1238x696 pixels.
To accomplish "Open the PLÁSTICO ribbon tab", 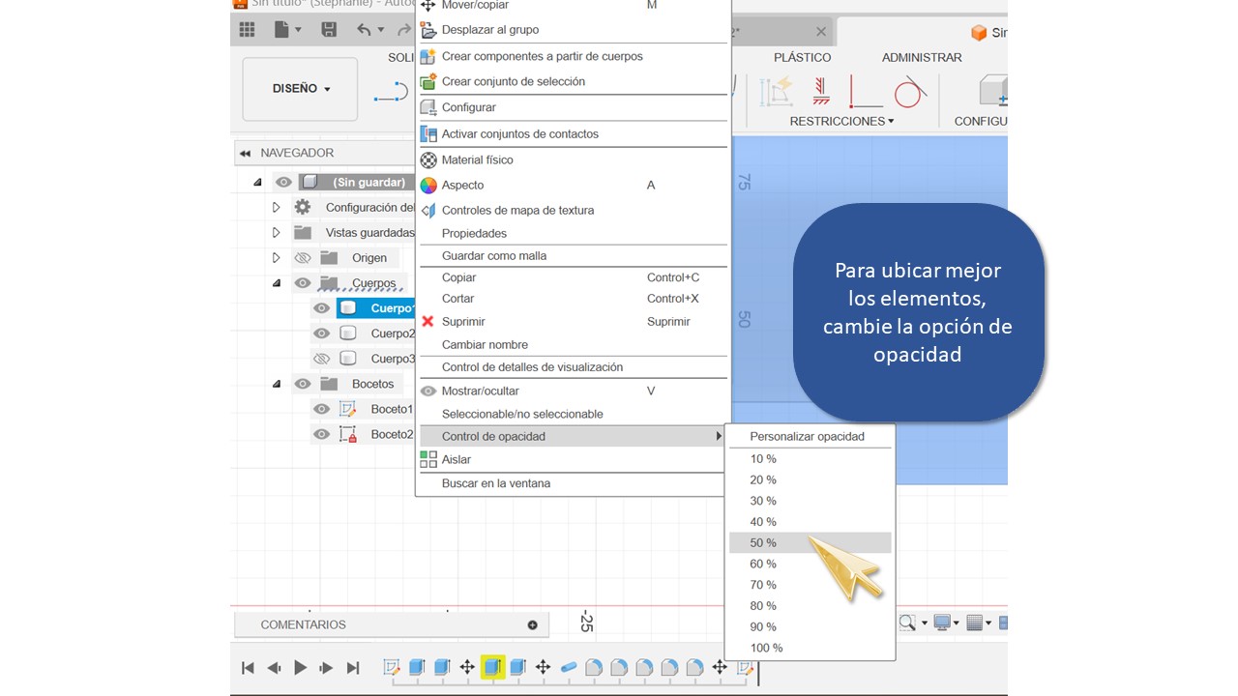I will point(802,58).
